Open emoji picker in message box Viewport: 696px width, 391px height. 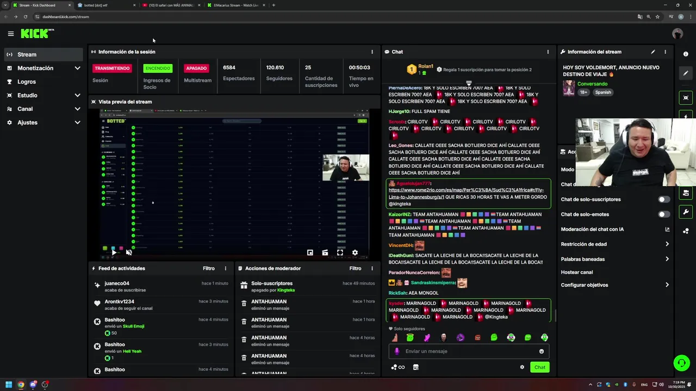click(541, 351)
